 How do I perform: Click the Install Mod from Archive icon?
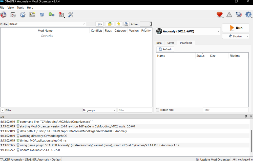click(4, 15)
